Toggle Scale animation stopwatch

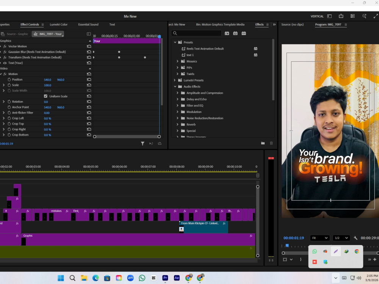coord(9,85)
